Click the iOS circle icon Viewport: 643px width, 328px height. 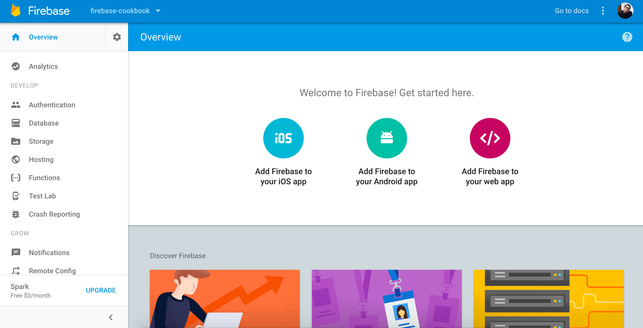point(284,138)
